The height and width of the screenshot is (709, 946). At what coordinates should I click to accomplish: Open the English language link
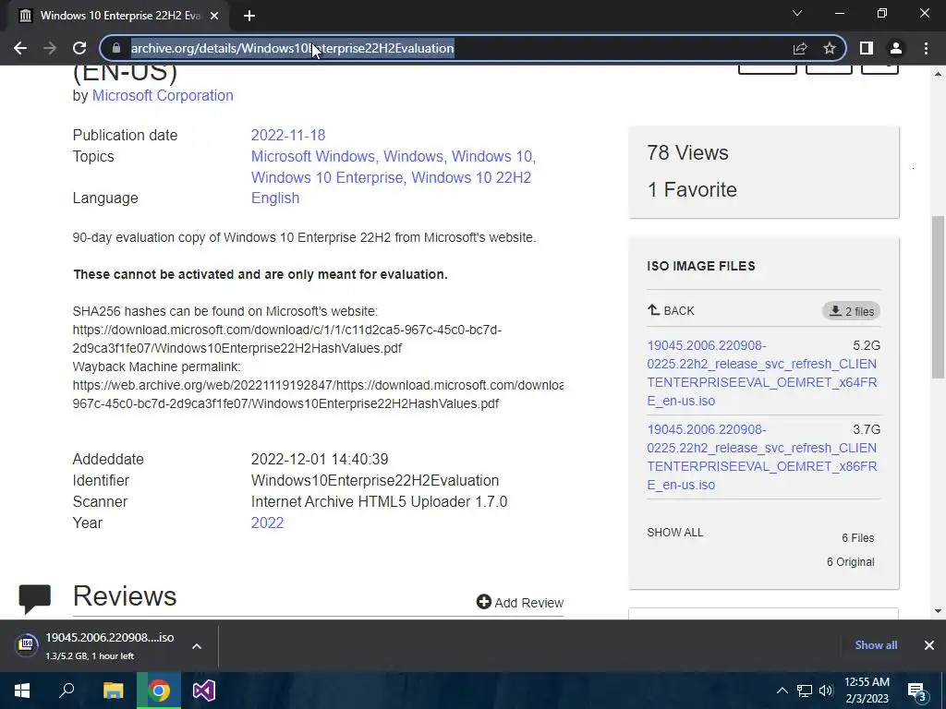click(x=275, y=198)
